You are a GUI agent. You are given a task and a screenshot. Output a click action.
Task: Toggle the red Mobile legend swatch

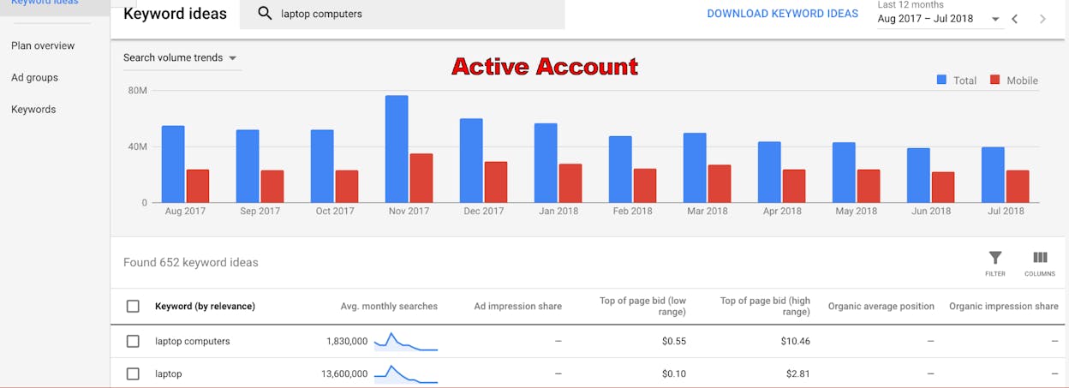tap(994, 80)
